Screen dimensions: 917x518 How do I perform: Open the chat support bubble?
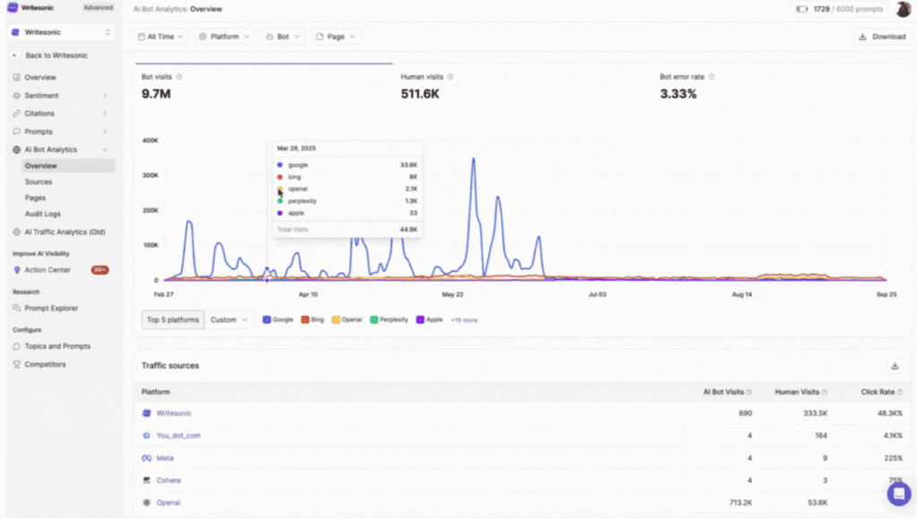coord(898,494)
